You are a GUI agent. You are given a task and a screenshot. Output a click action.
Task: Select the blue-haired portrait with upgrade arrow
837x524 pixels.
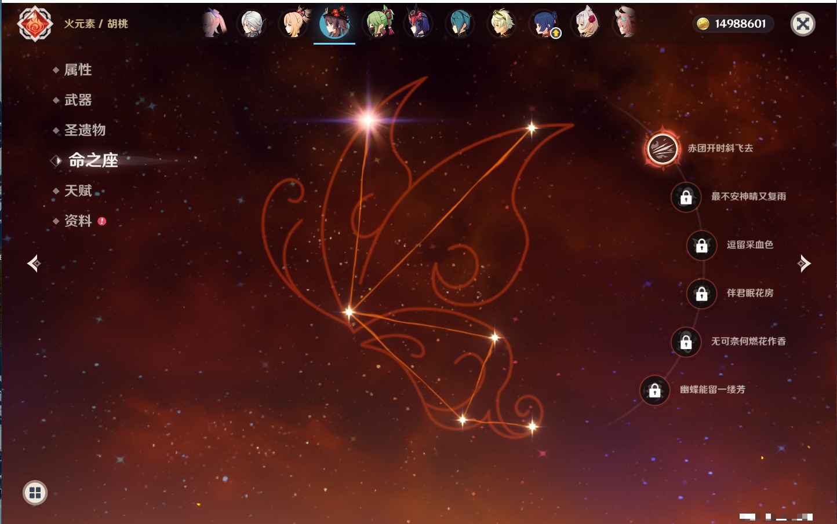point(544,24)
